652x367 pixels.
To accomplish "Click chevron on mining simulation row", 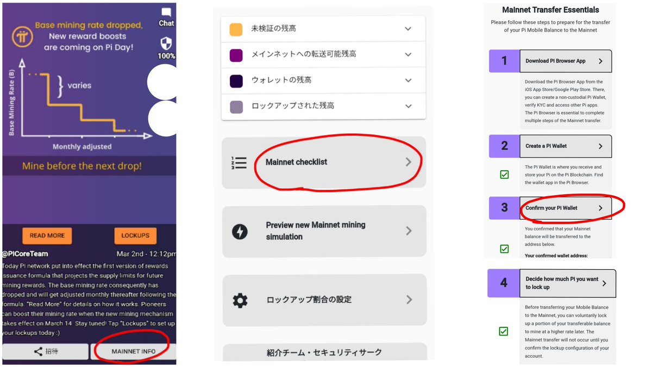I will 409,231.
